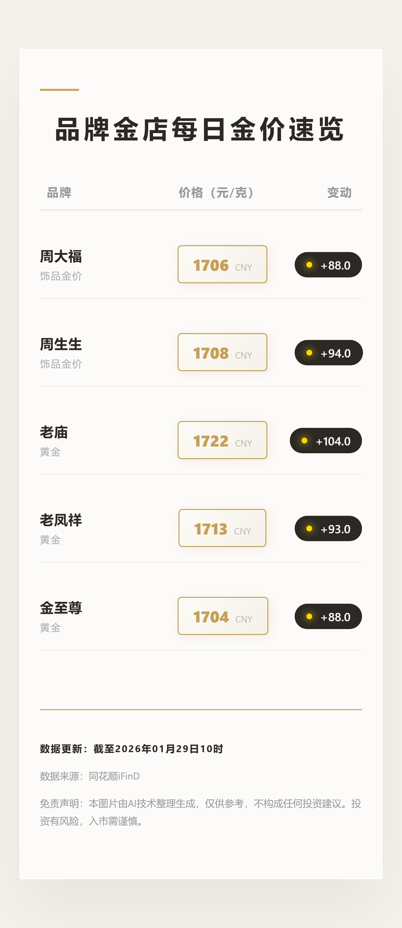Click the 老凤祥 1713 CNY price box
402x928 pixels.
click(222, 528)
